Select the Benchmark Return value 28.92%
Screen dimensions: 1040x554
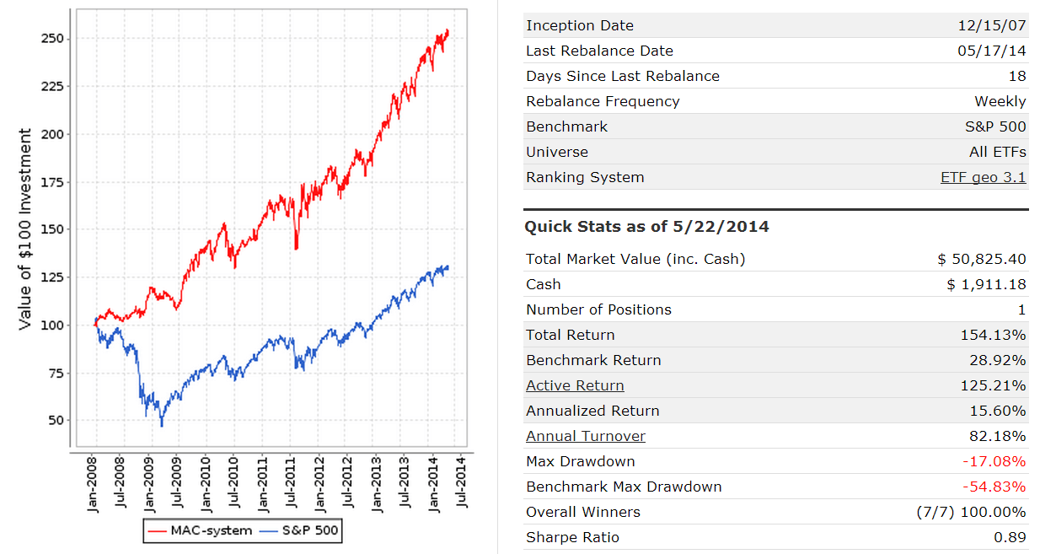pos(998,360)
